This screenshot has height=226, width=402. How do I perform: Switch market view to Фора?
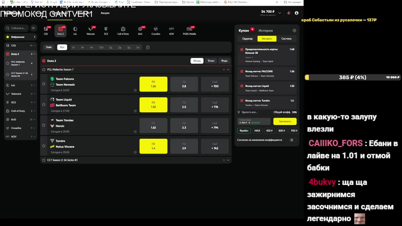point(224,61)
